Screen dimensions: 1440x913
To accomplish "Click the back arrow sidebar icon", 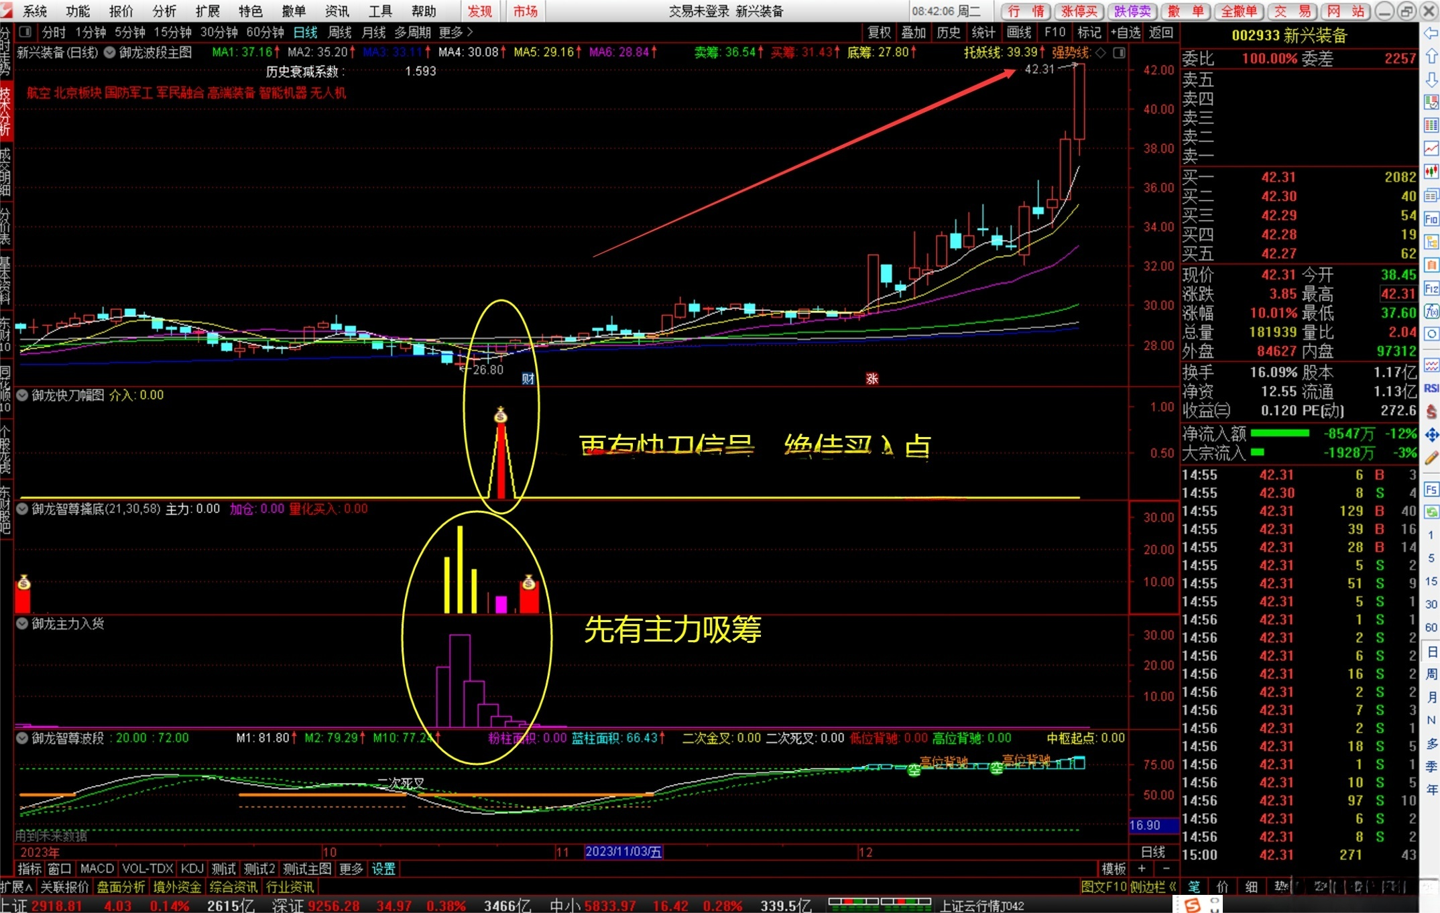I will pyautogui.click(x=1431, y=33).
